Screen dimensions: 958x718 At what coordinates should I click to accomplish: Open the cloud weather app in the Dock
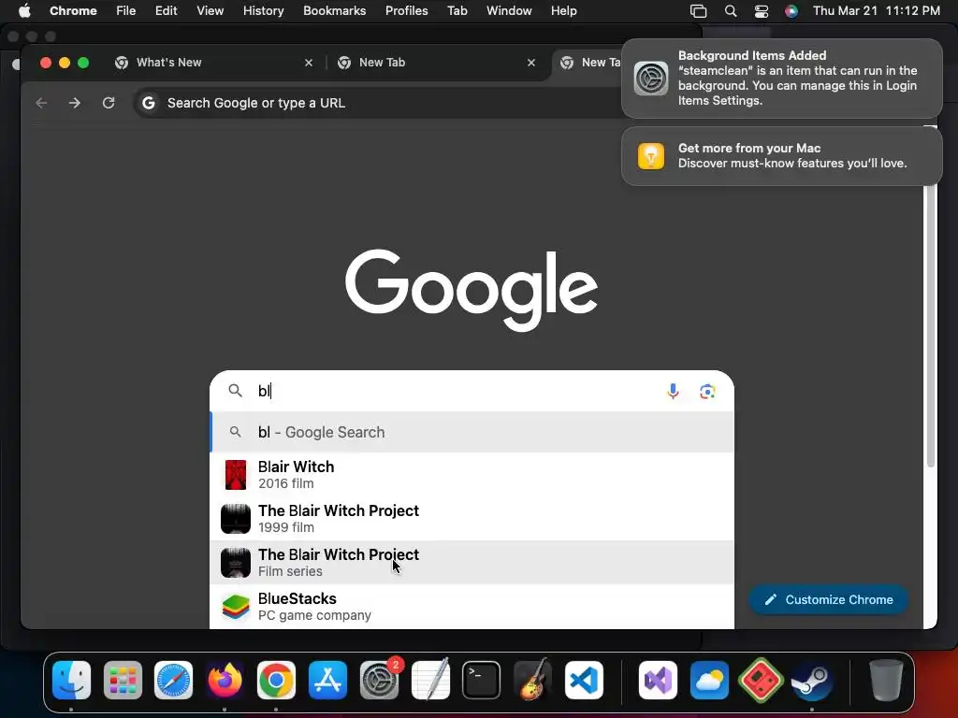pyautogui.click(x=709, y=681)
